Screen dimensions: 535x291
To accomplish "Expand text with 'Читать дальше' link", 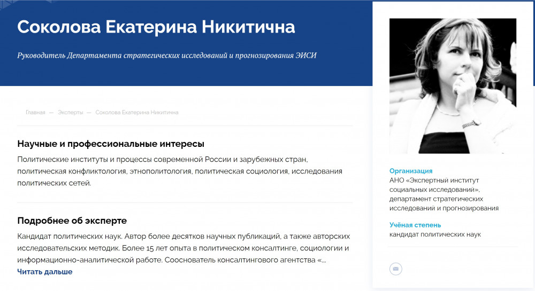I will click(45, 272).
